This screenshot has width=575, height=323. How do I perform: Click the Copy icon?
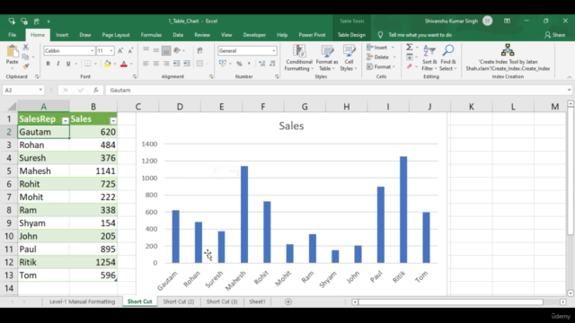[25, 57]
